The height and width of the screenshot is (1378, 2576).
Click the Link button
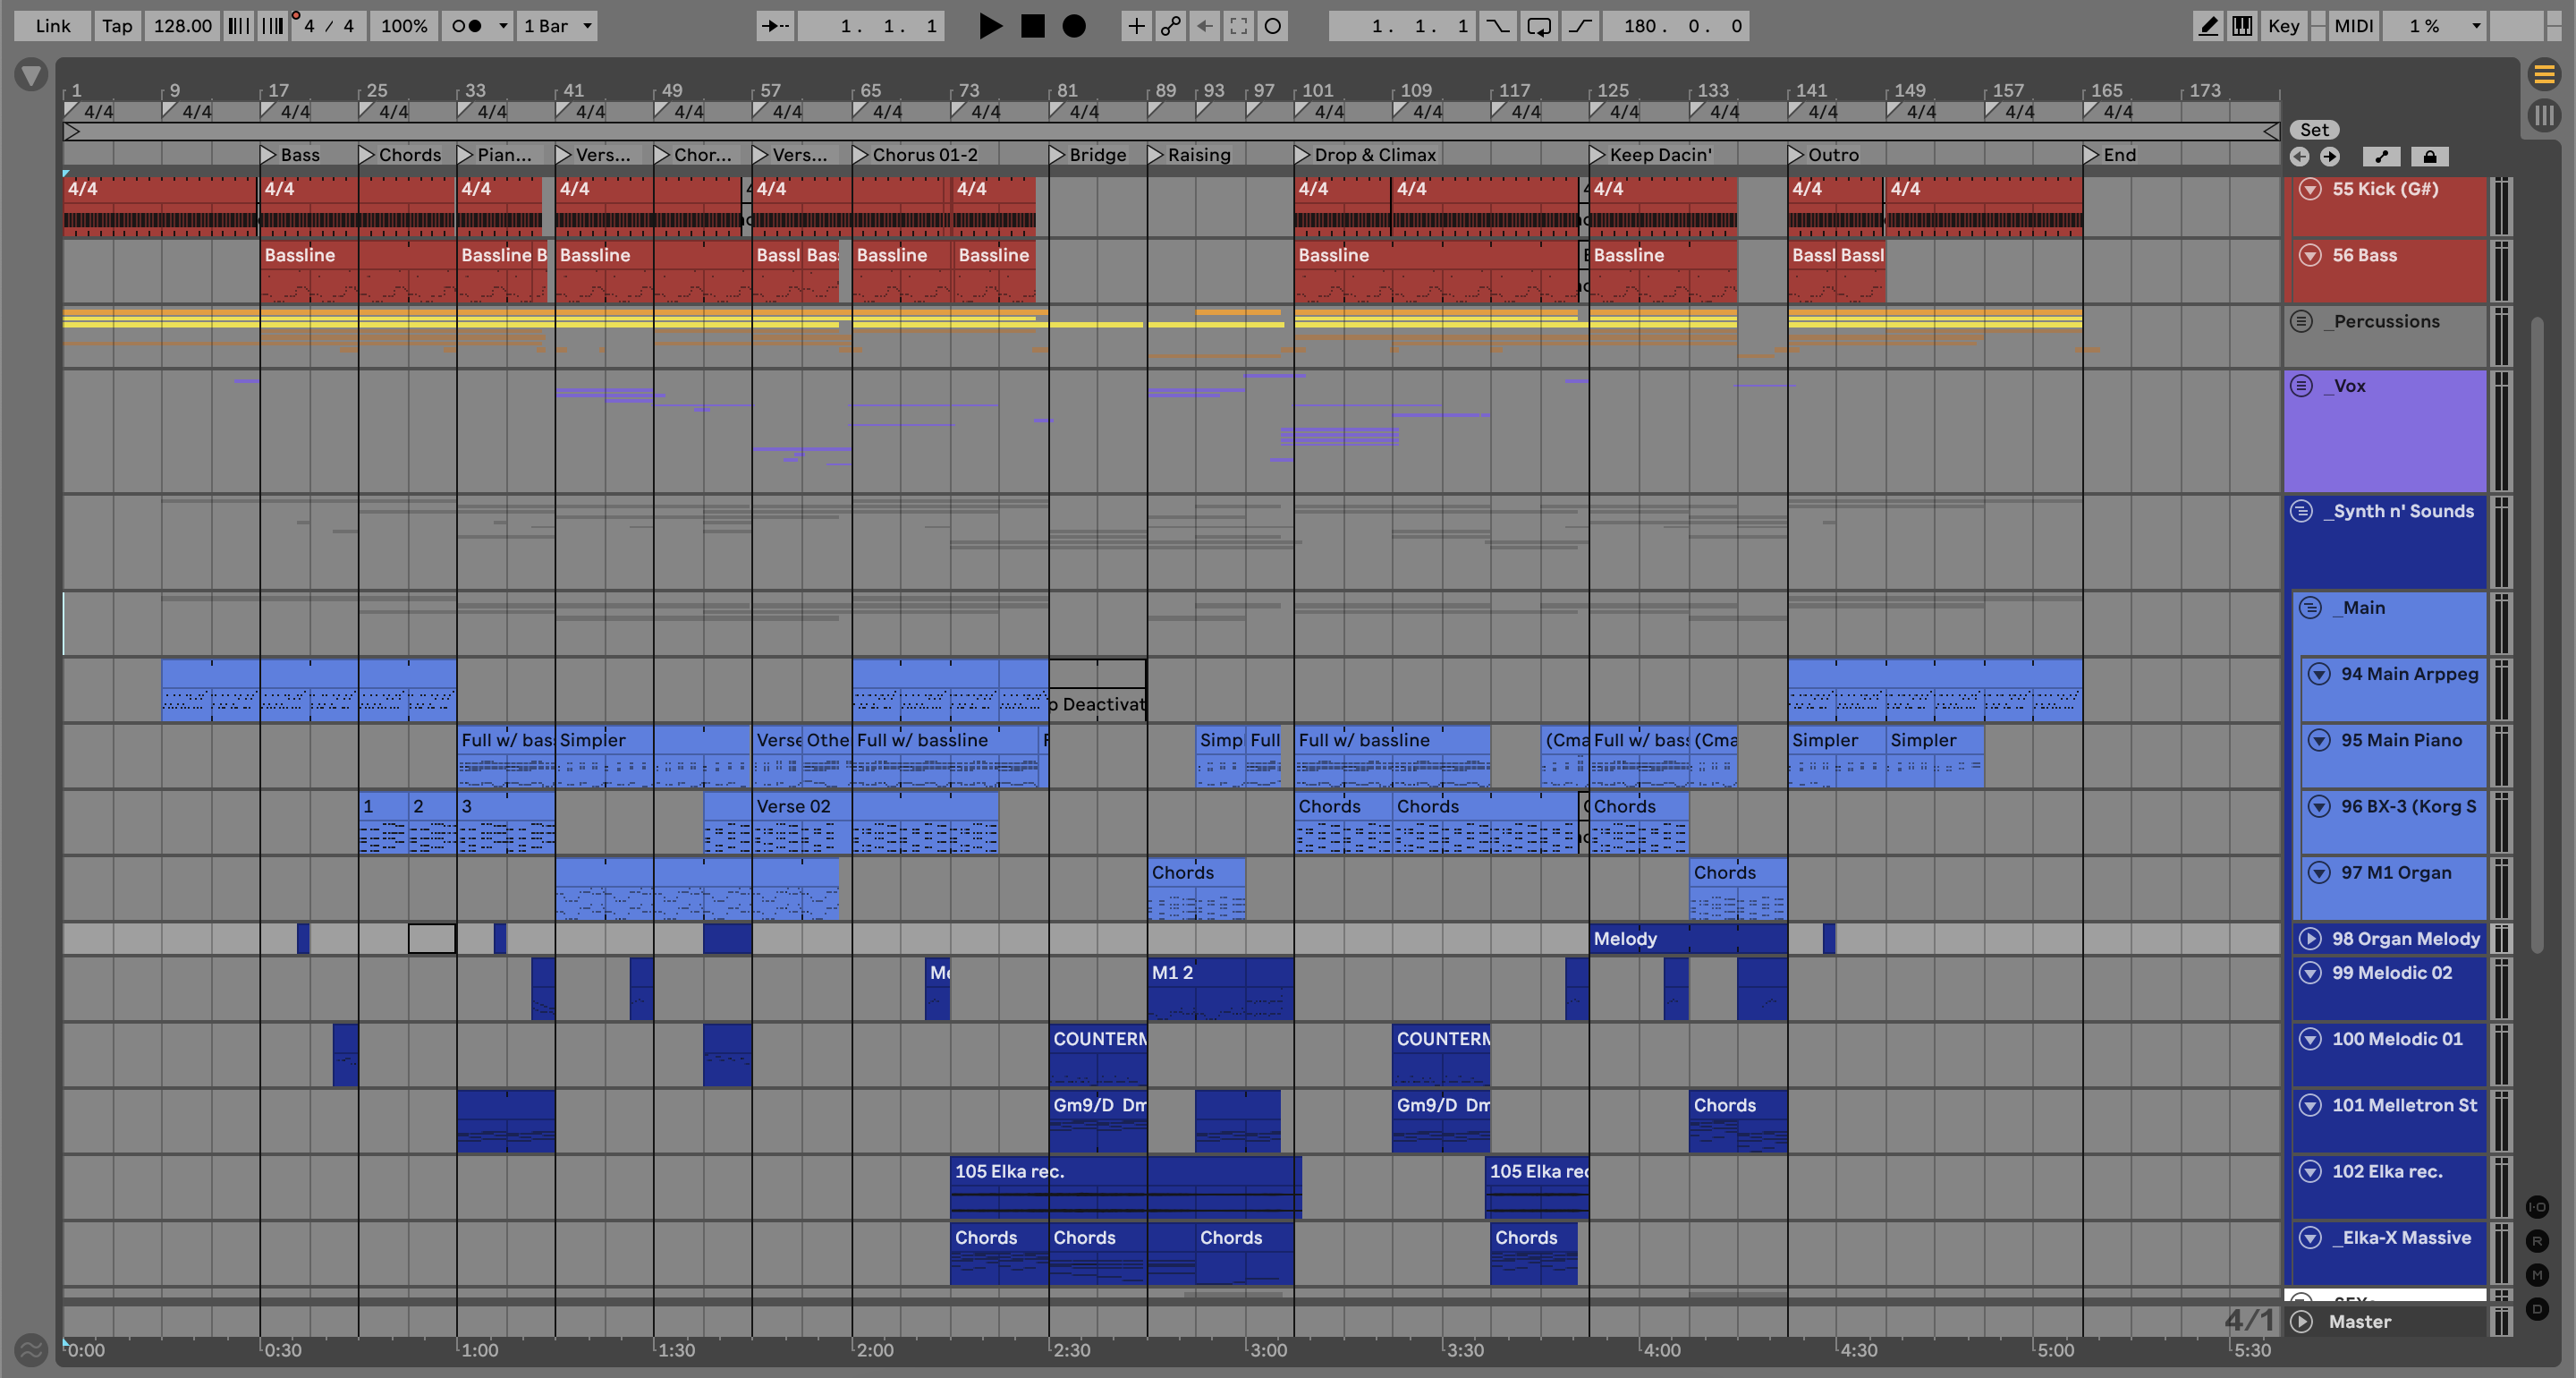[52, 26]
